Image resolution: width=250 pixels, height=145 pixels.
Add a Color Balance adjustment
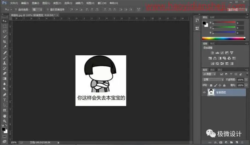tap(215, 58)
